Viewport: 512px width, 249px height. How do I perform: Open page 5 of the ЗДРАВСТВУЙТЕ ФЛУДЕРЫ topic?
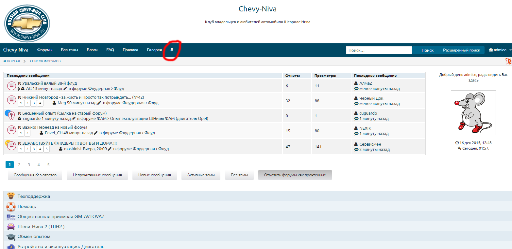47,149
